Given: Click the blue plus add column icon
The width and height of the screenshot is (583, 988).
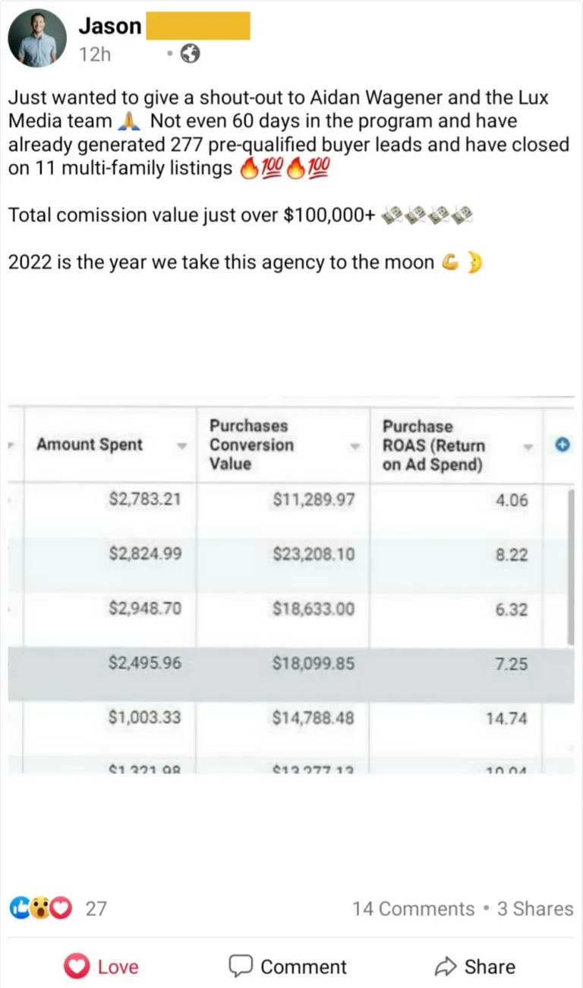Looking at the screenshot, I should (563, 446).
